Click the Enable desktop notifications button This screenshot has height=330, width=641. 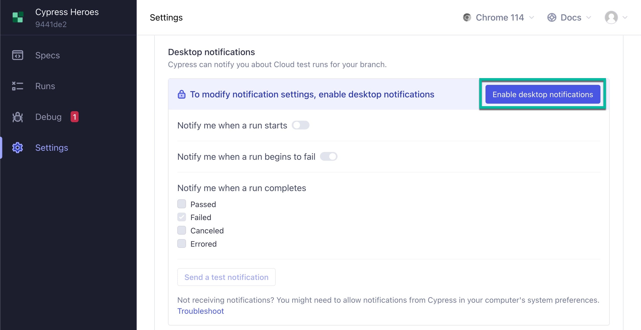(x=543, y=94)
